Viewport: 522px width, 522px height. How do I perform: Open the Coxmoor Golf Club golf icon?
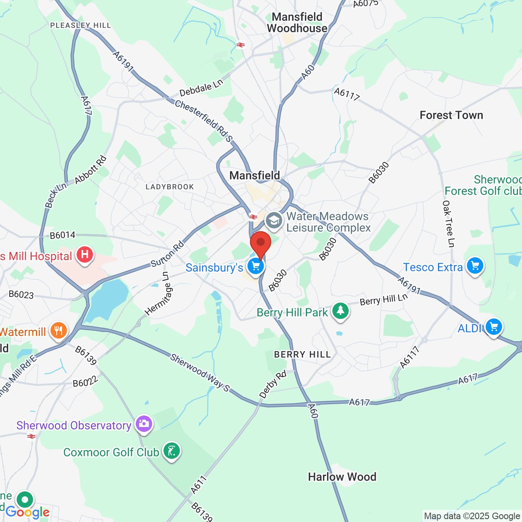[172, 451]
